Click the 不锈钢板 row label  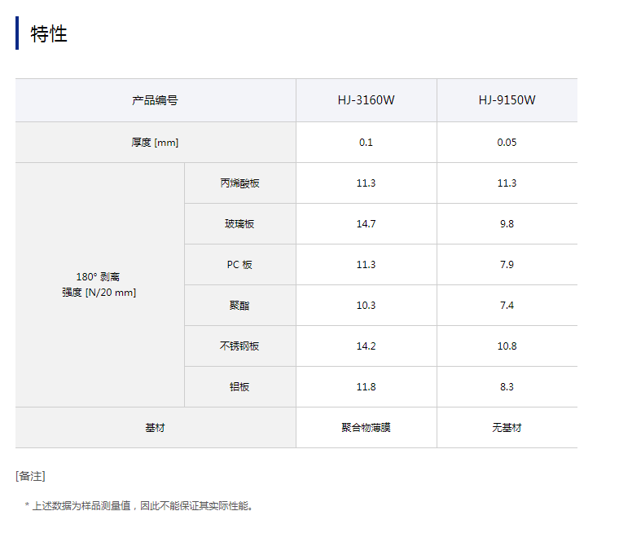click(239, 346)
